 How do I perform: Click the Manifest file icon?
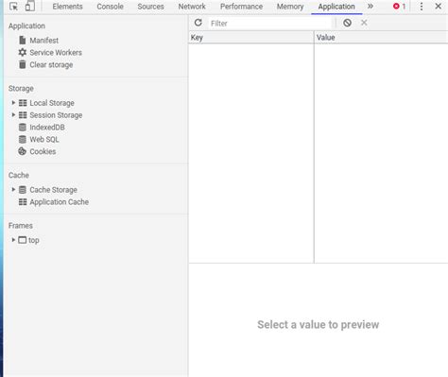[x=23, y=40]
